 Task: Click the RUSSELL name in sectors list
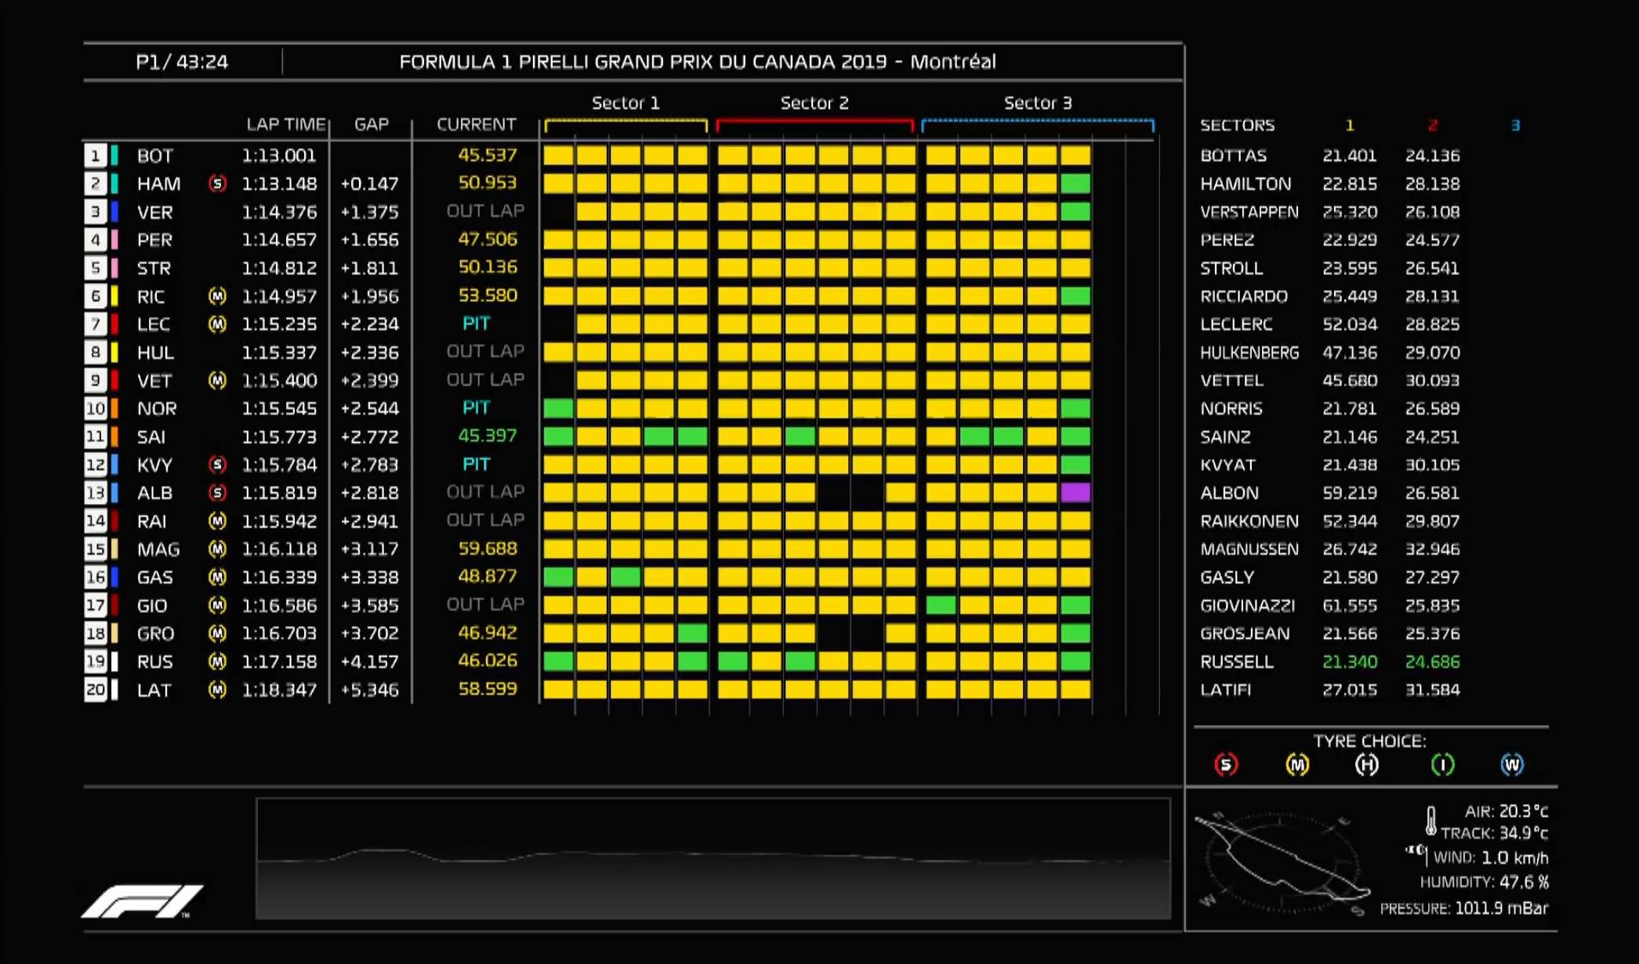pos(1236,662)
